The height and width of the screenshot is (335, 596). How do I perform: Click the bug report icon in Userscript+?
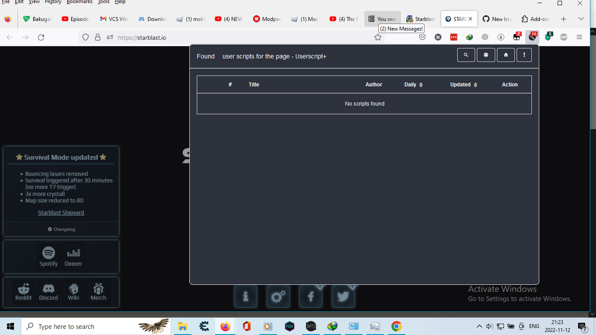click(x=486, y=55)
